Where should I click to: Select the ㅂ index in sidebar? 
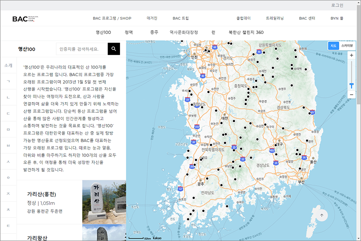pos(8,145)
